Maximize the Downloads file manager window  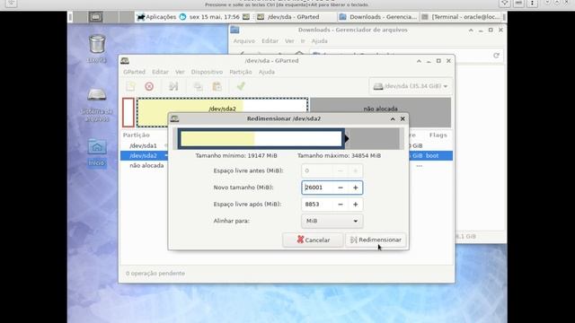click(x=491, y=30)
